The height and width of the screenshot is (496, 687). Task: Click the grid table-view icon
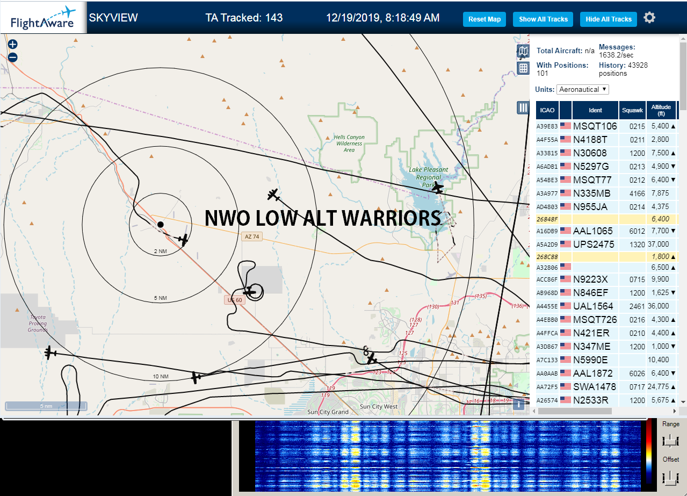523,68
